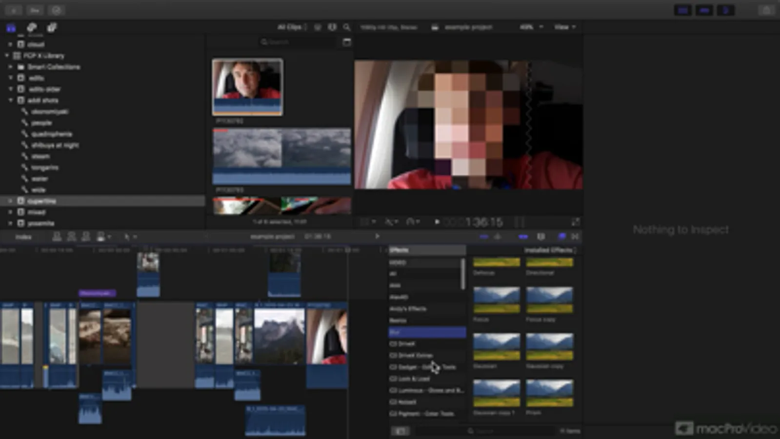This screenshot has width=780, height=439.
Task: Open the Titles and Generators sidebar
Action: pos(52,27)
